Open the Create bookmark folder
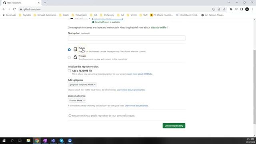 click(64, 15)
